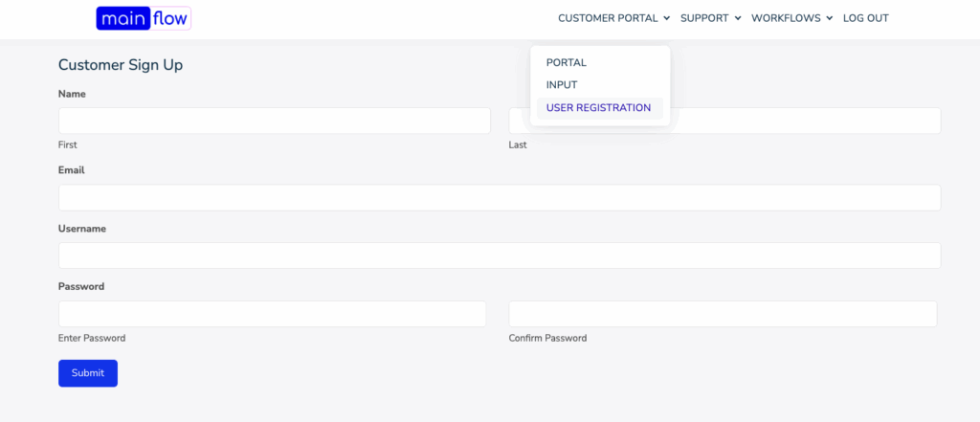Click into the Email field
This screenshot has width=980, height=422.
click(500, 197)
